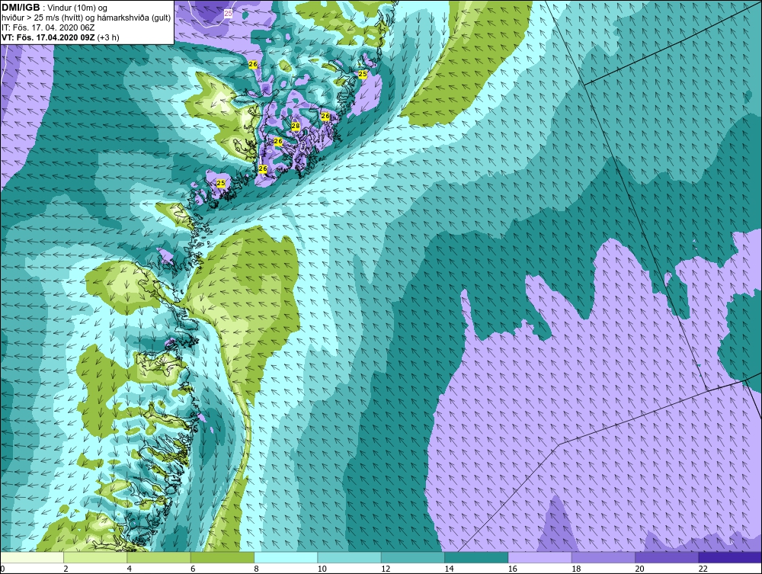This screenshot has height=574, width=762.
Task: Click the legend scale value 22
Action: (703, 569)
